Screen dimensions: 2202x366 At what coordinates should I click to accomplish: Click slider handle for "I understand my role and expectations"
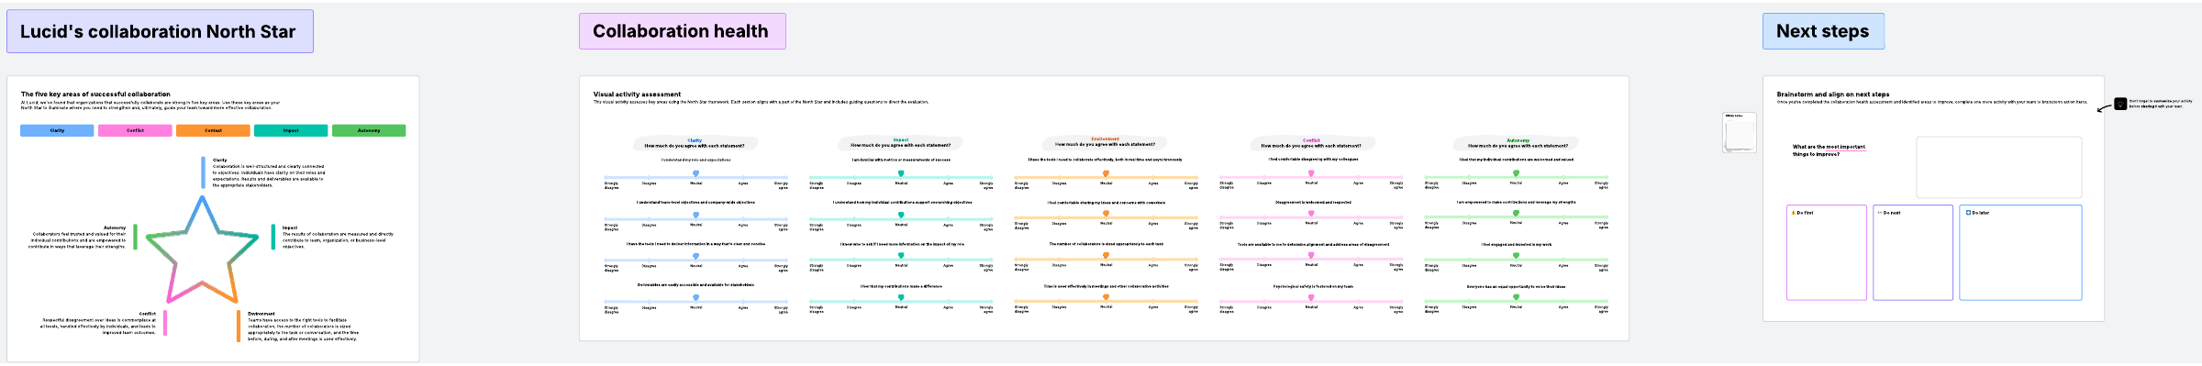(x=695, y=173)
